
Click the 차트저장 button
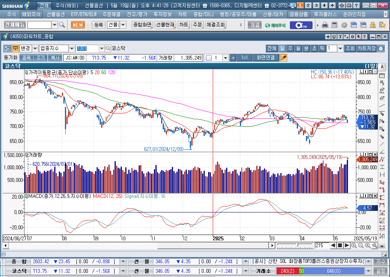pyautogui.click(x=366, y=48)
